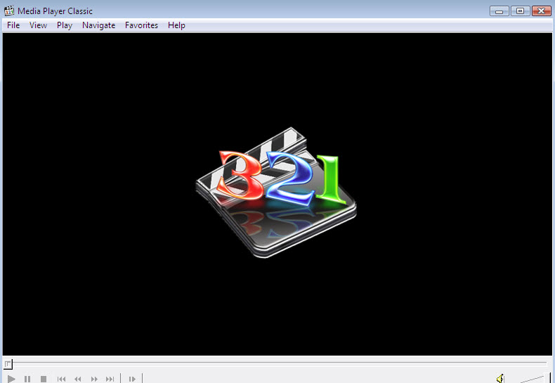
Task: Open the Navigate menu
Action: (x=99, y=25)
